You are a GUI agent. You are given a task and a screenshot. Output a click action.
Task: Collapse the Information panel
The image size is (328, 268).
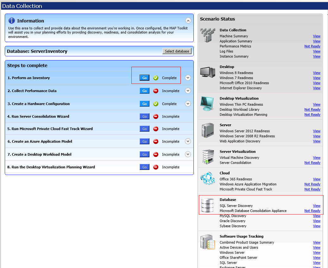(188, 21)
